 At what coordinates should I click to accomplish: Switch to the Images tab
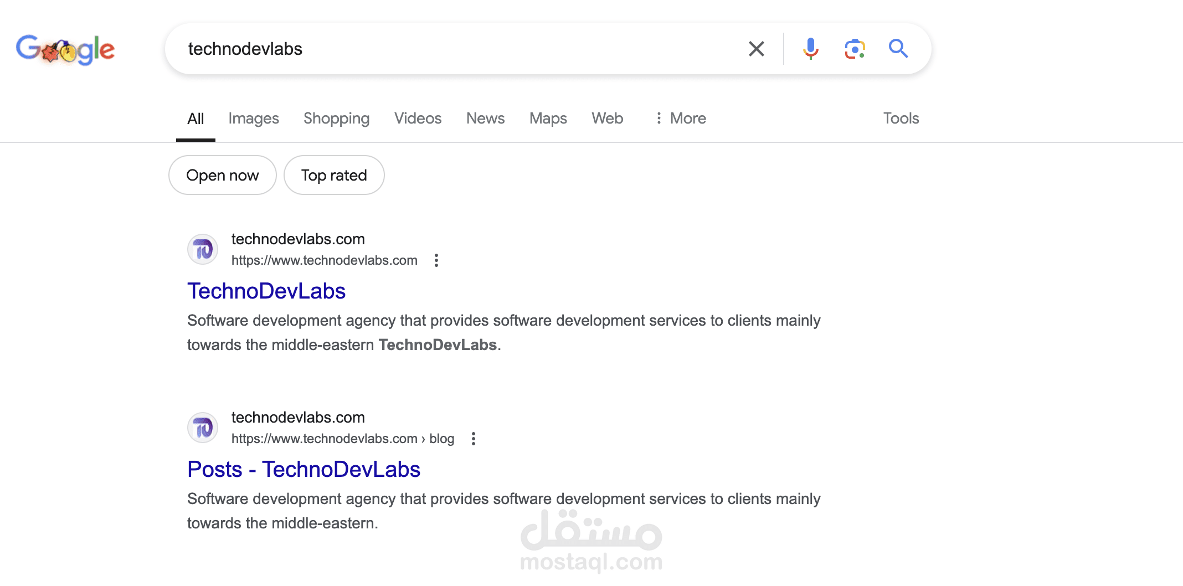[x=253, y=118]
